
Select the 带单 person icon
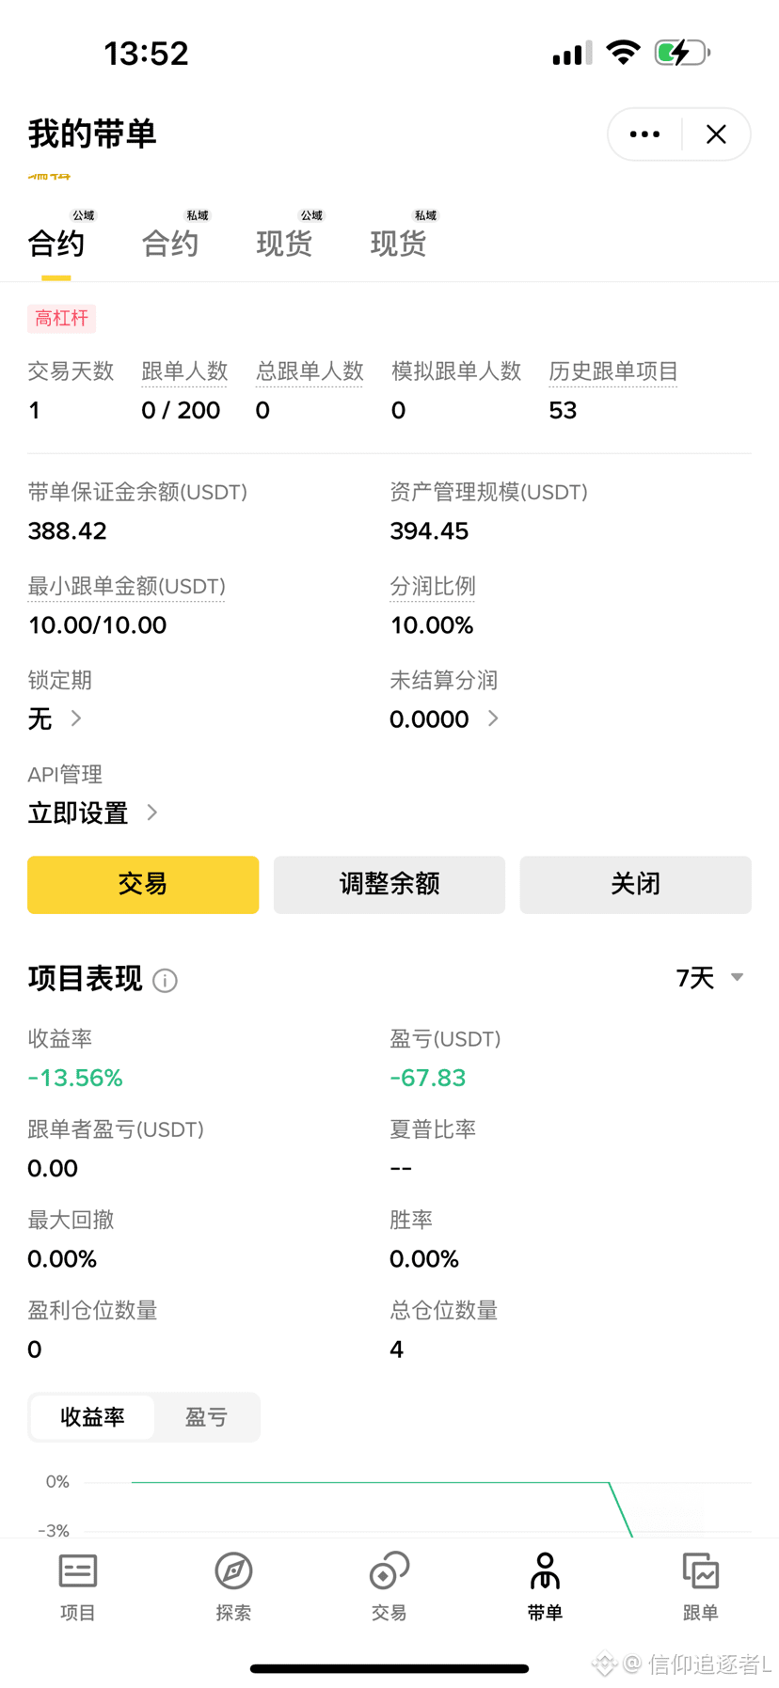coord(545,1572)
